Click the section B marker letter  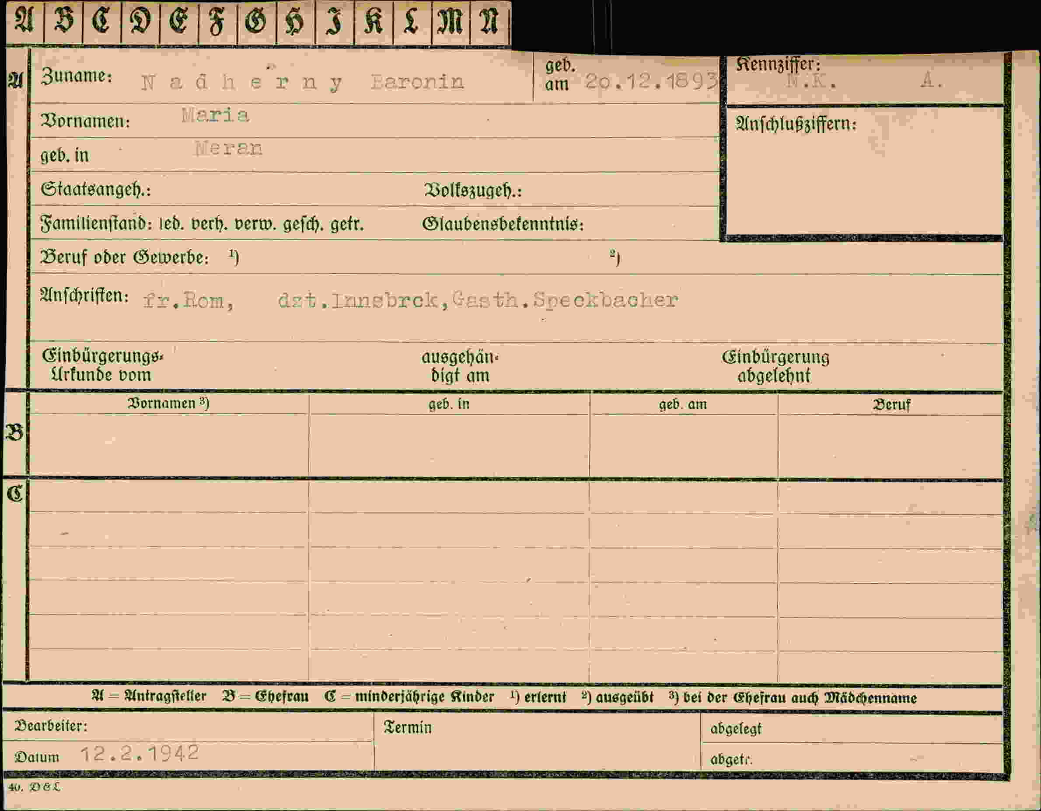coord(14,433)
